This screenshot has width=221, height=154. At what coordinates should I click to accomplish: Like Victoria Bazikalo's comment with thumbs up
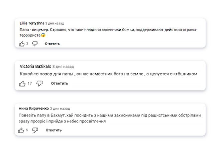coord(22,84)
